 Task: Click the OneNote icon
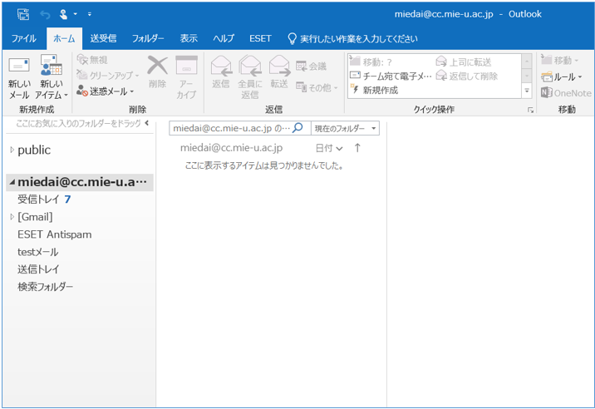[x=547, y=92]
